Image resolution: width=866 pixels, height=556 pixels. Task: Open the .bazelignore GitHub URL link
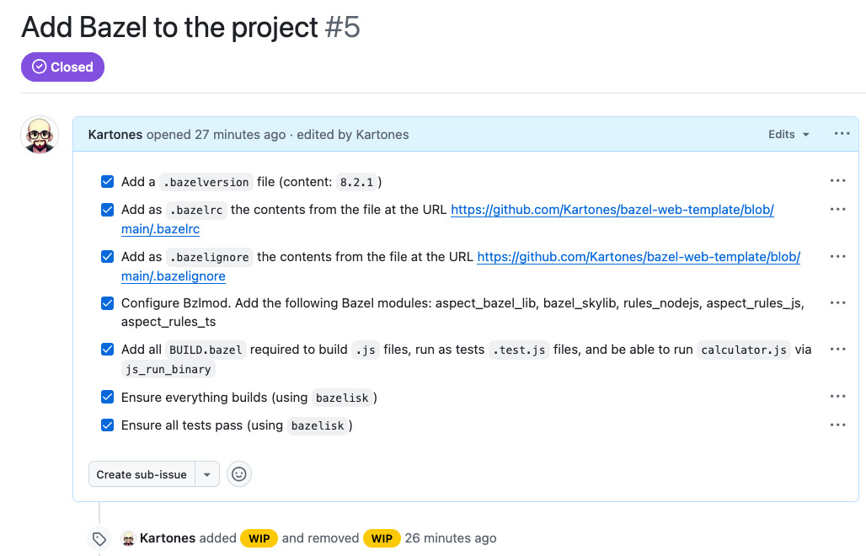pos(638,257)
